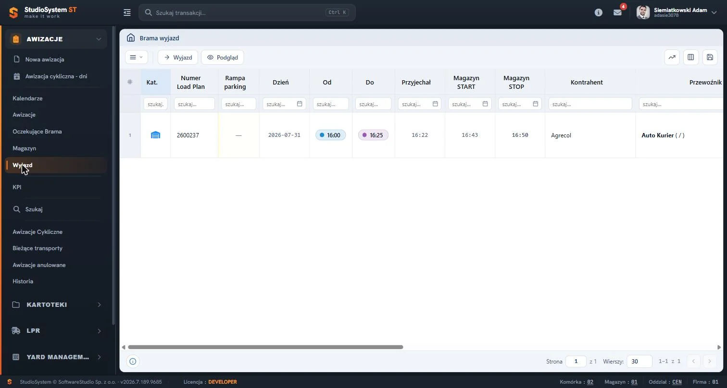
Task: Expand the YARD MANAGEM... section
Action: coord(56,357)
